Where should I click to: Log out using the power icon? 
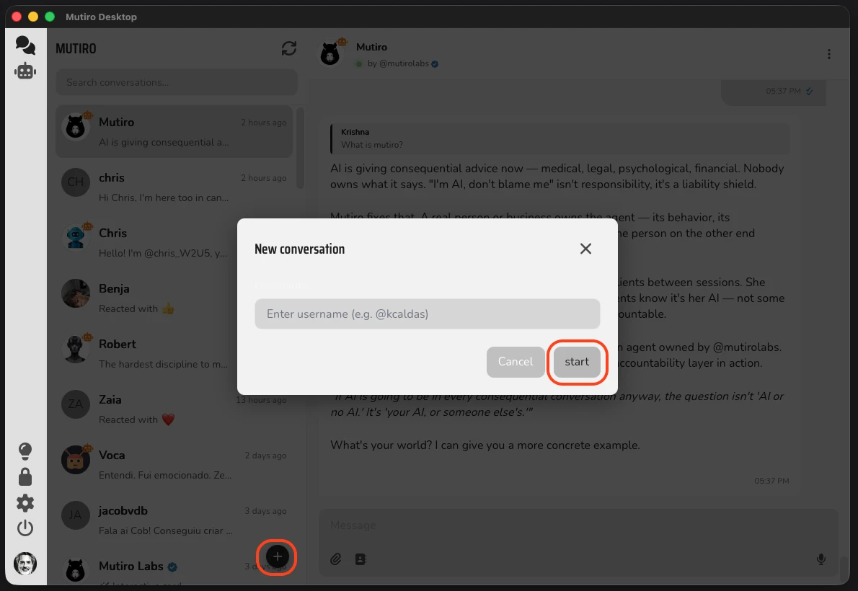click(25, 528)
